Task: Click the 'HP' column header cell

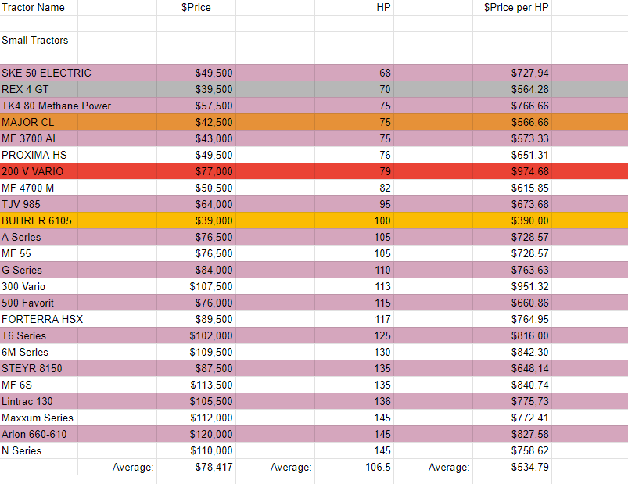Action: click(x=354, y=8)
